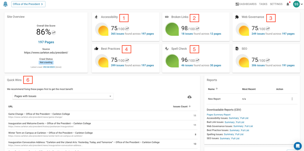The height and width of the screenshot is (151, 304).
Task: Open Bad Link Issues Summary report
Action: click(x=229, y=122)
